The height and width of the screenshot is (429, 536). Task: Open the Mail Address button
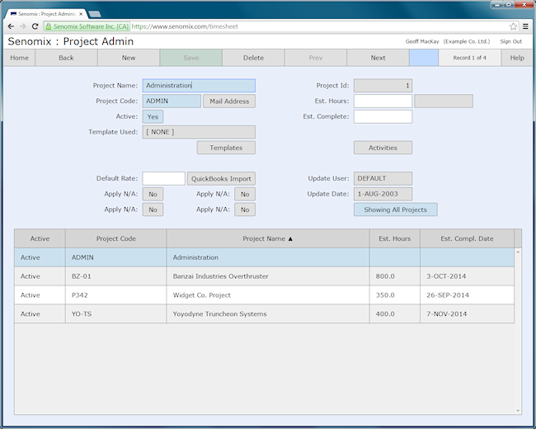[229, 101]
